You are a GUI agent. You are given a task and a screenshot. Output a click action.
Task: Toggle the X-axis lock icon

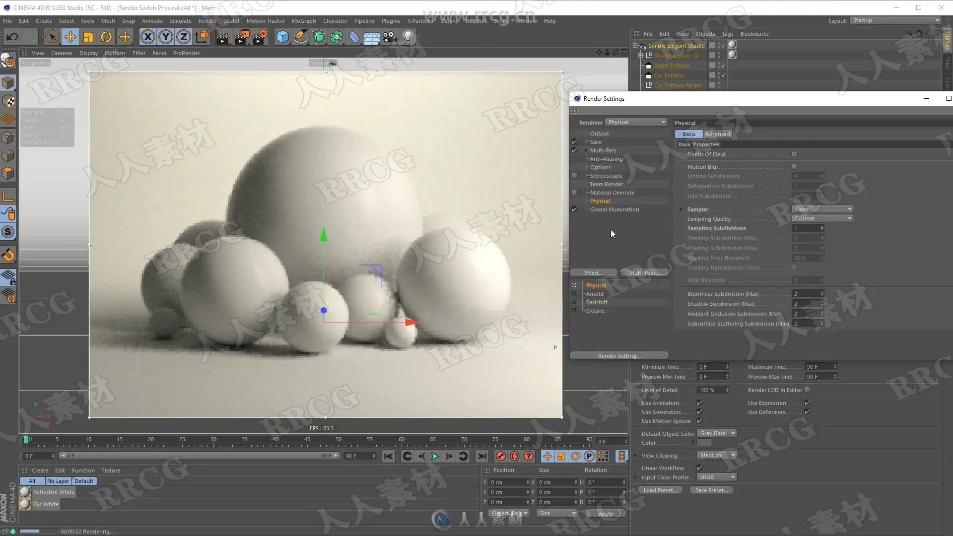click(x=147, y=37)
